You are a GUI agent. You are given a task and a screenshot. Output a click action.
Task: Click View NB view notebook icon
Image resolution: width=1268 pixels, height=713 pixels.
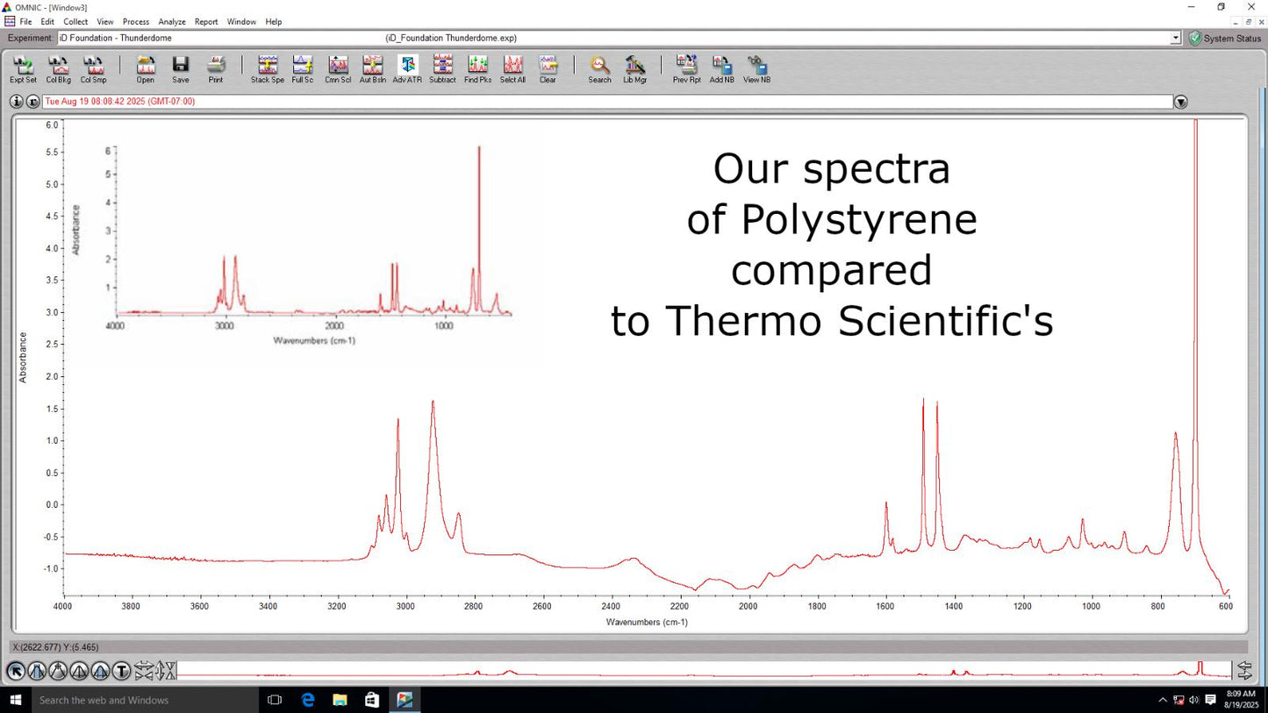(x=757, y=69)
